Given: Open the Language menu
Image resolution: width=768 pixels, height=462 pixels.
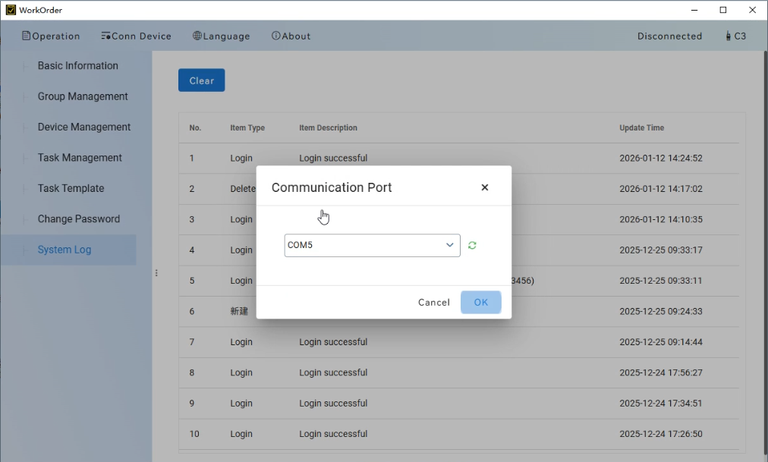Looking at the screenshot, I should [221, 36].
